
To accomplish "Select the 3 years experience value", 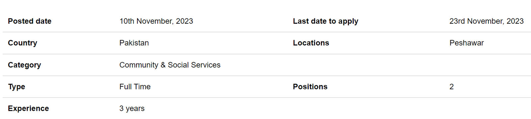I will pyautogui.click(x=132, y=108).
